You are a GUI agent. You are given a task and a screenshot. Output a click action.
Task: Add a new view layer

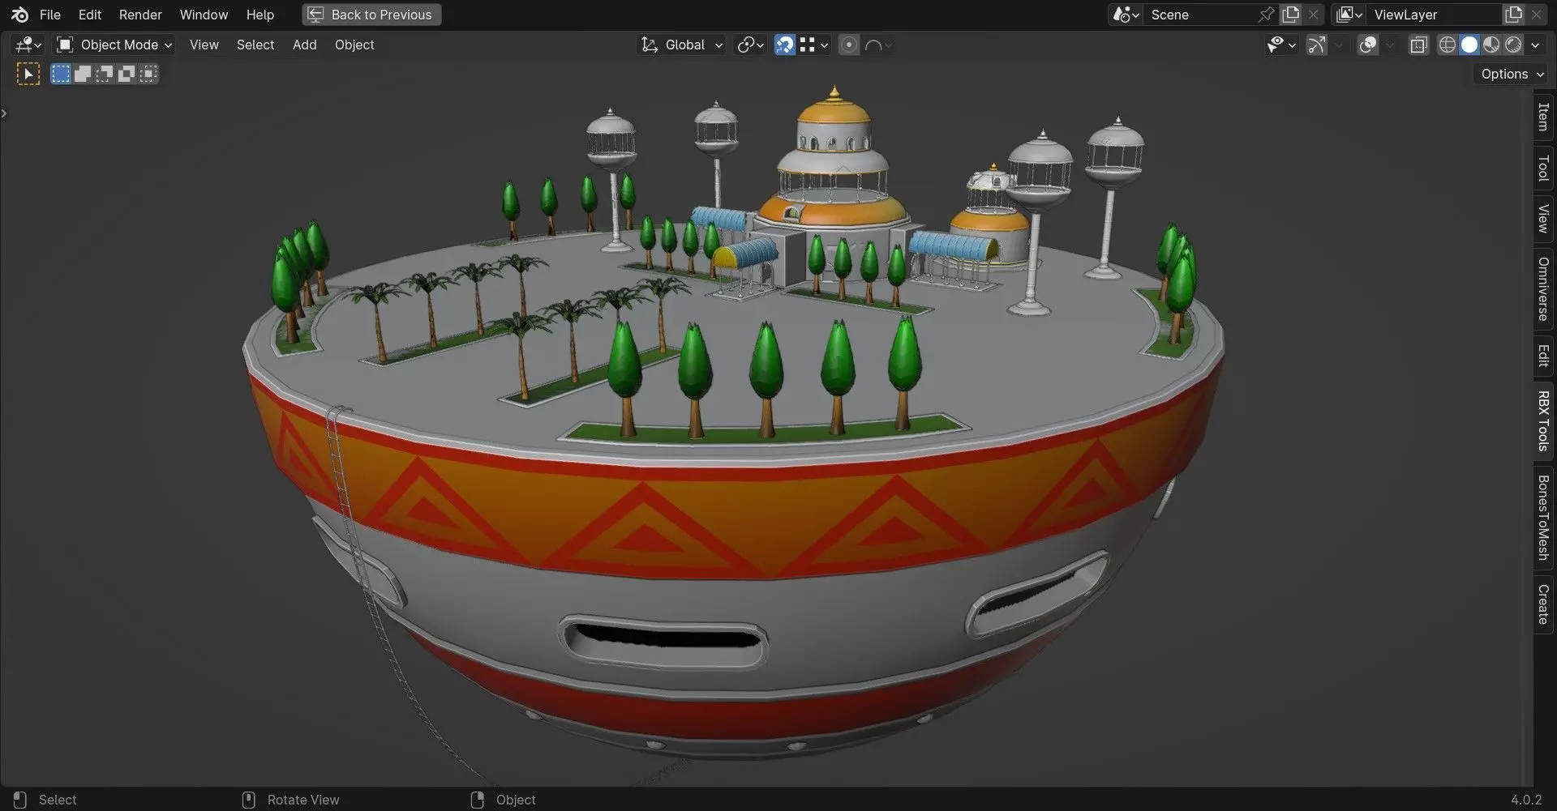coord(1514,15)
